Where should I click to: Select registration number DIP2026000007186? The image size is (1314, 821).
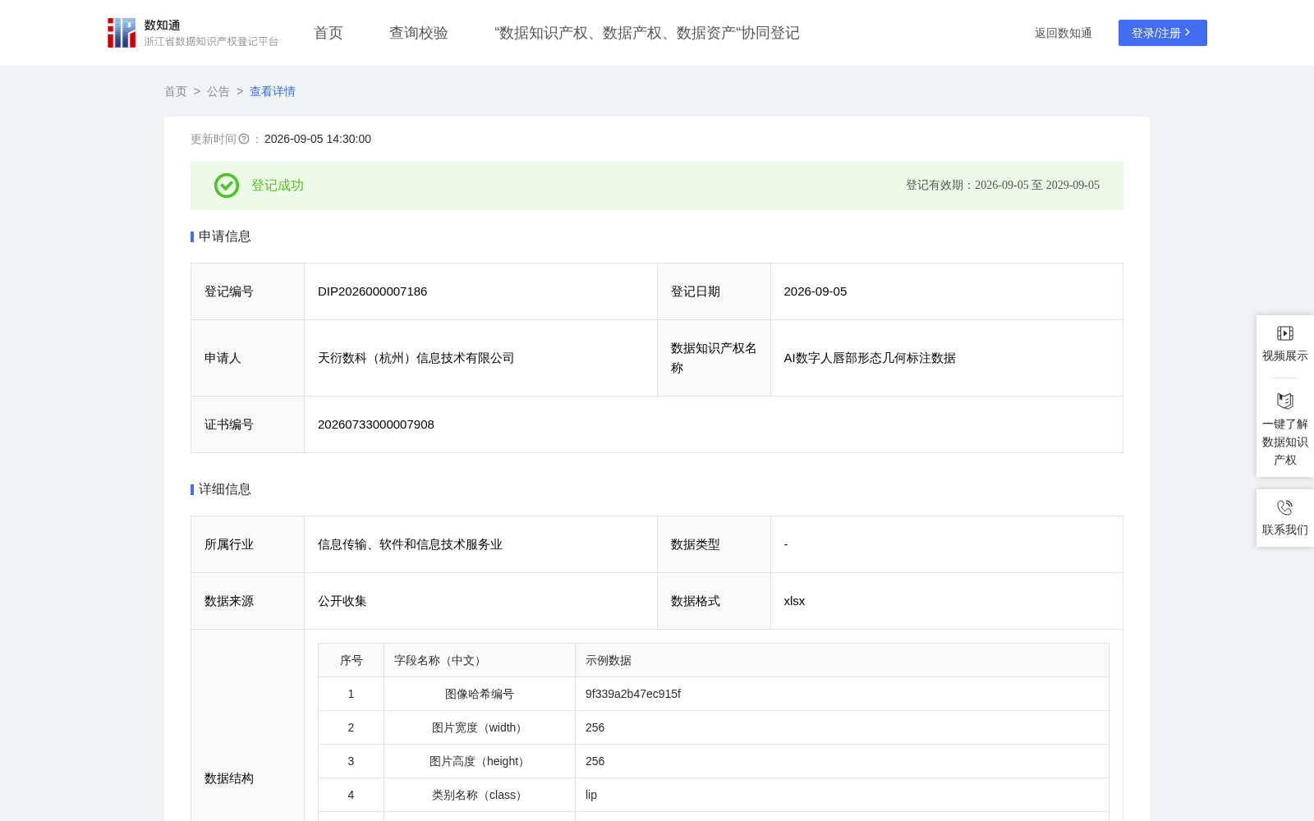tap(373, 291)
